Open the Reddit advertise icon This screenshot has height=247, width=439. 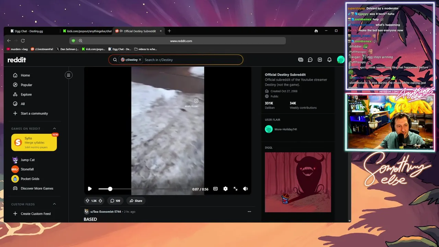(x=300, y=60)
